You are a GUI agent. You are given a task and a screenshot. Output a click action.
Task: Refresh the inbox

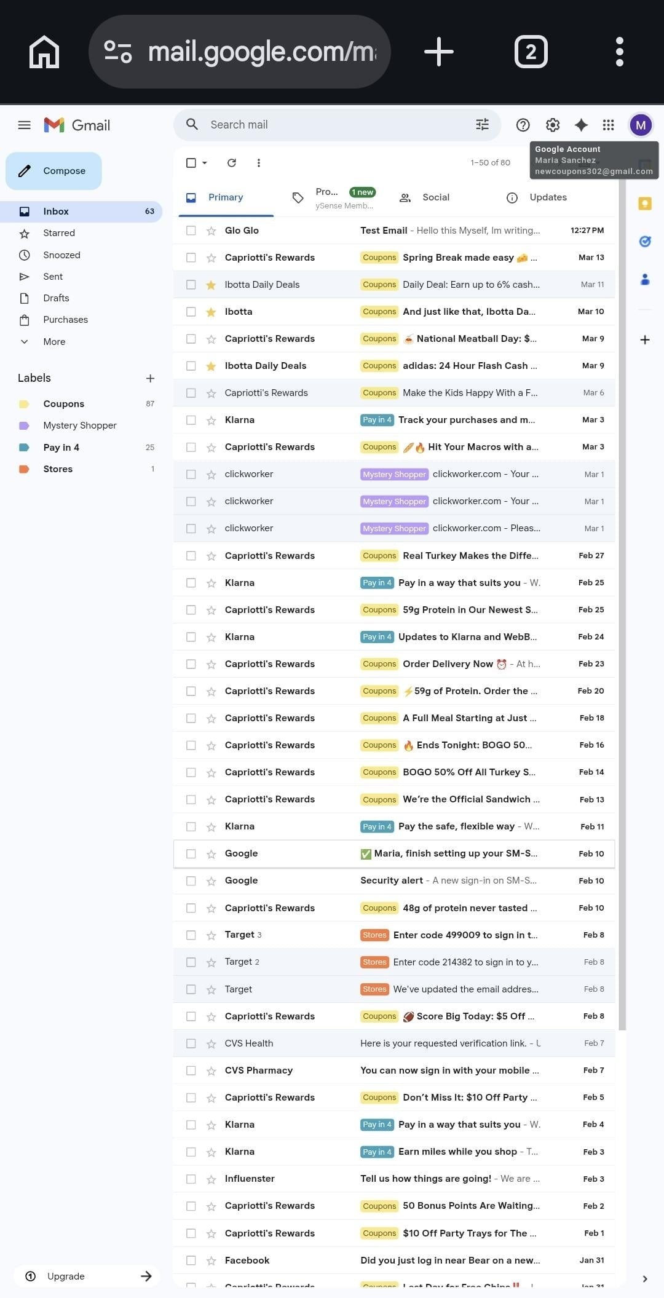click(x=232, y=163)
